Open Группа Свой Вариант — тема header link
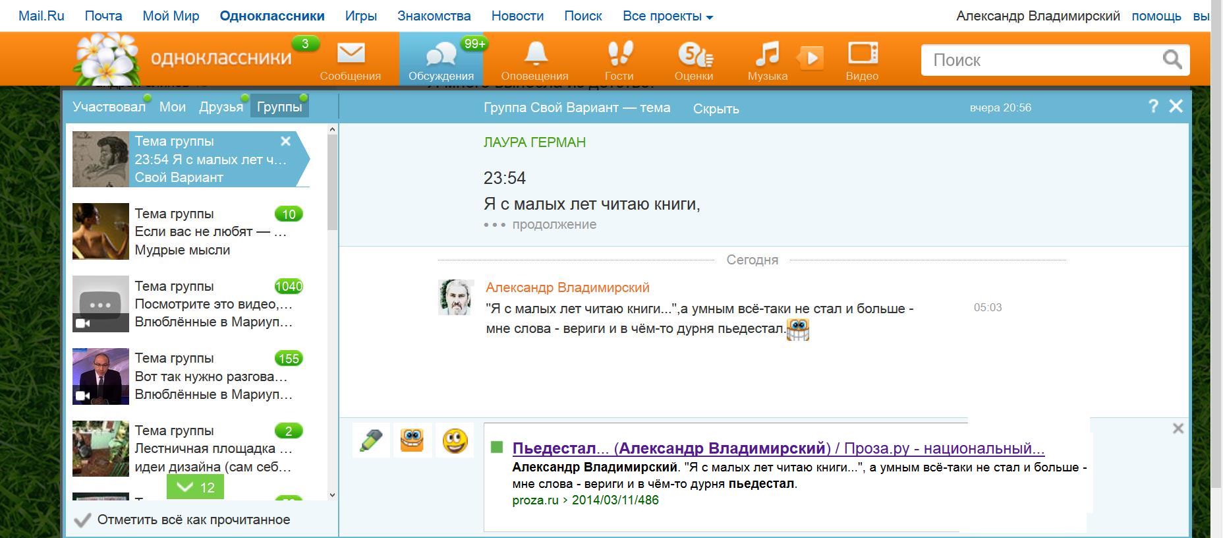 pos(577,107)
